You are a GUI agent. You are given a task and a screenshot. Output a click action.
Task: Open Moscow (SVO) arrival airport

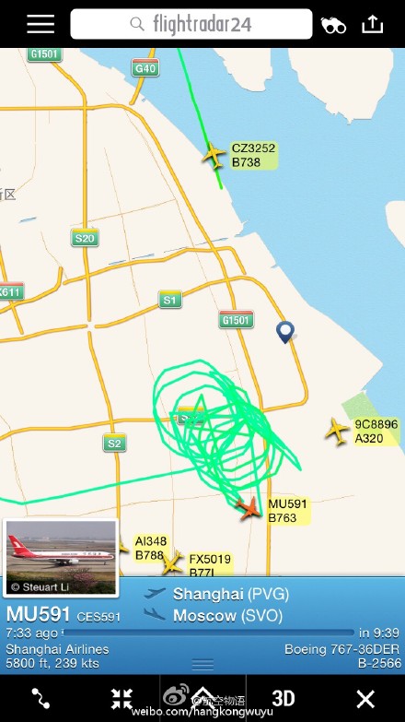(227, 616)
